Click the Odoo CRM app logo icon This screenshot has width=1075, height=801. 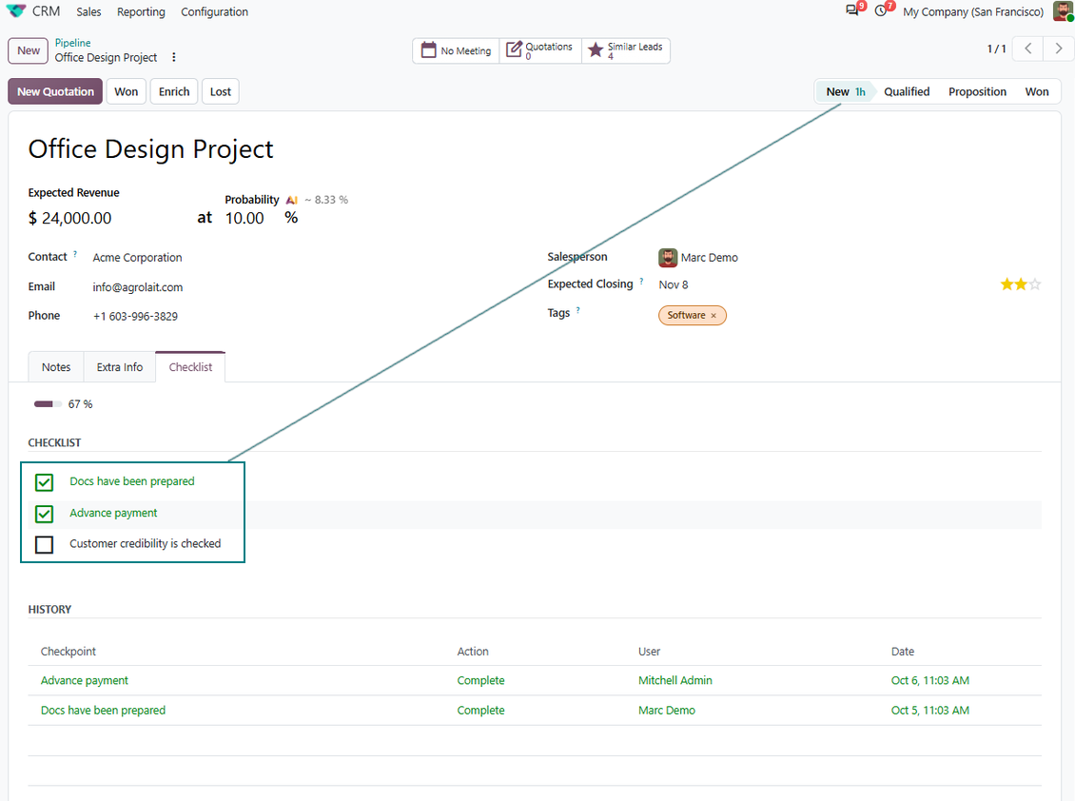coord(16,11)
